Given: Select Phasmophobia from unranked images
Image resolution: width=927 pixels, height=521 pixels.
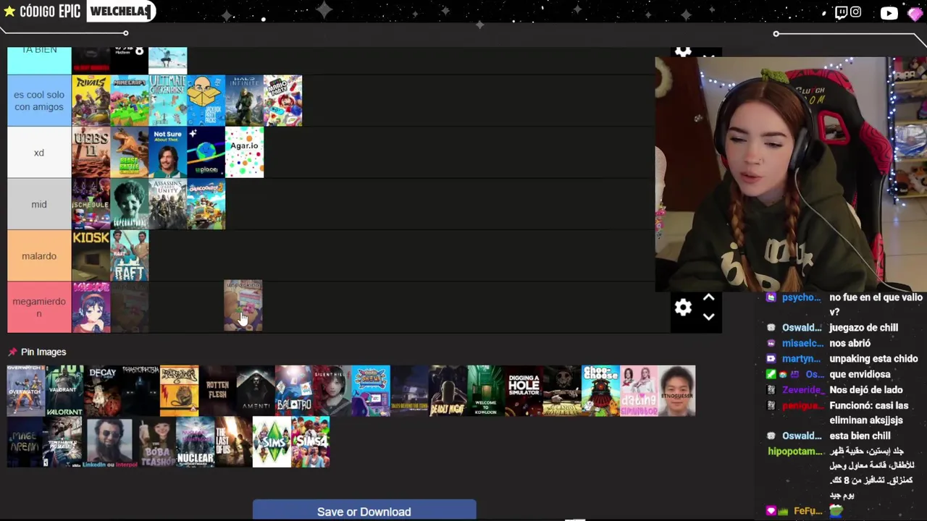Looking at the screenshot, I should point(140,391).
